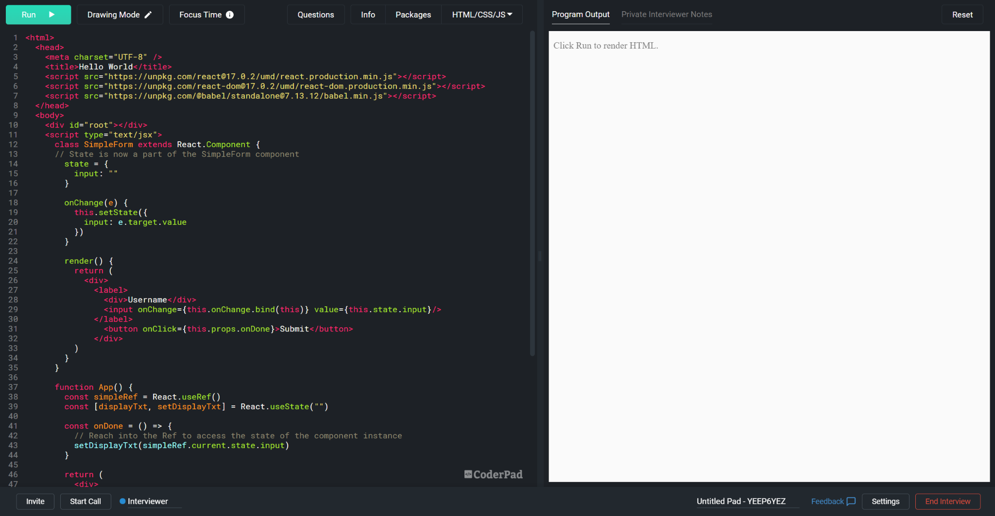Click the Reset button
The width and height of the screenshot is (995, 516).
tap(962, 15)
